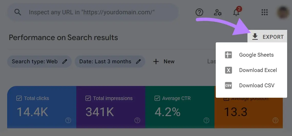The image size is (292, 136).
Task: Toggle the Total clicks checkbox
Action: (x=19, y=98)
